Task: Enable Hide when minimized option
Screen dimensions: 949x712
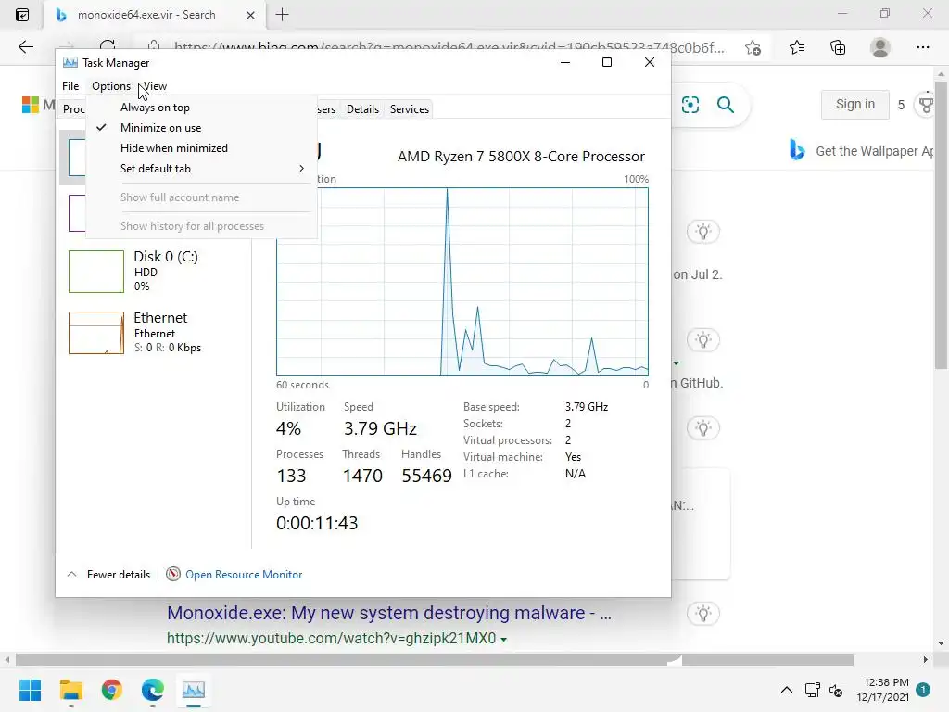Action: [x=201, y=148]
